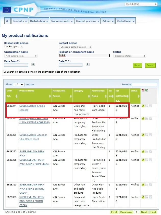This screenshot has height=215, width=161.
Task: Edit the PERM PACK STEP 2 SETTING CREAM notification
Action: [143, 185]
